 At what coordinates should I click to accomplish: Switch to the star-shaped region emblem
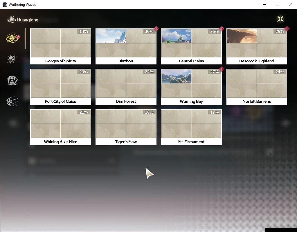pos(12,59)
